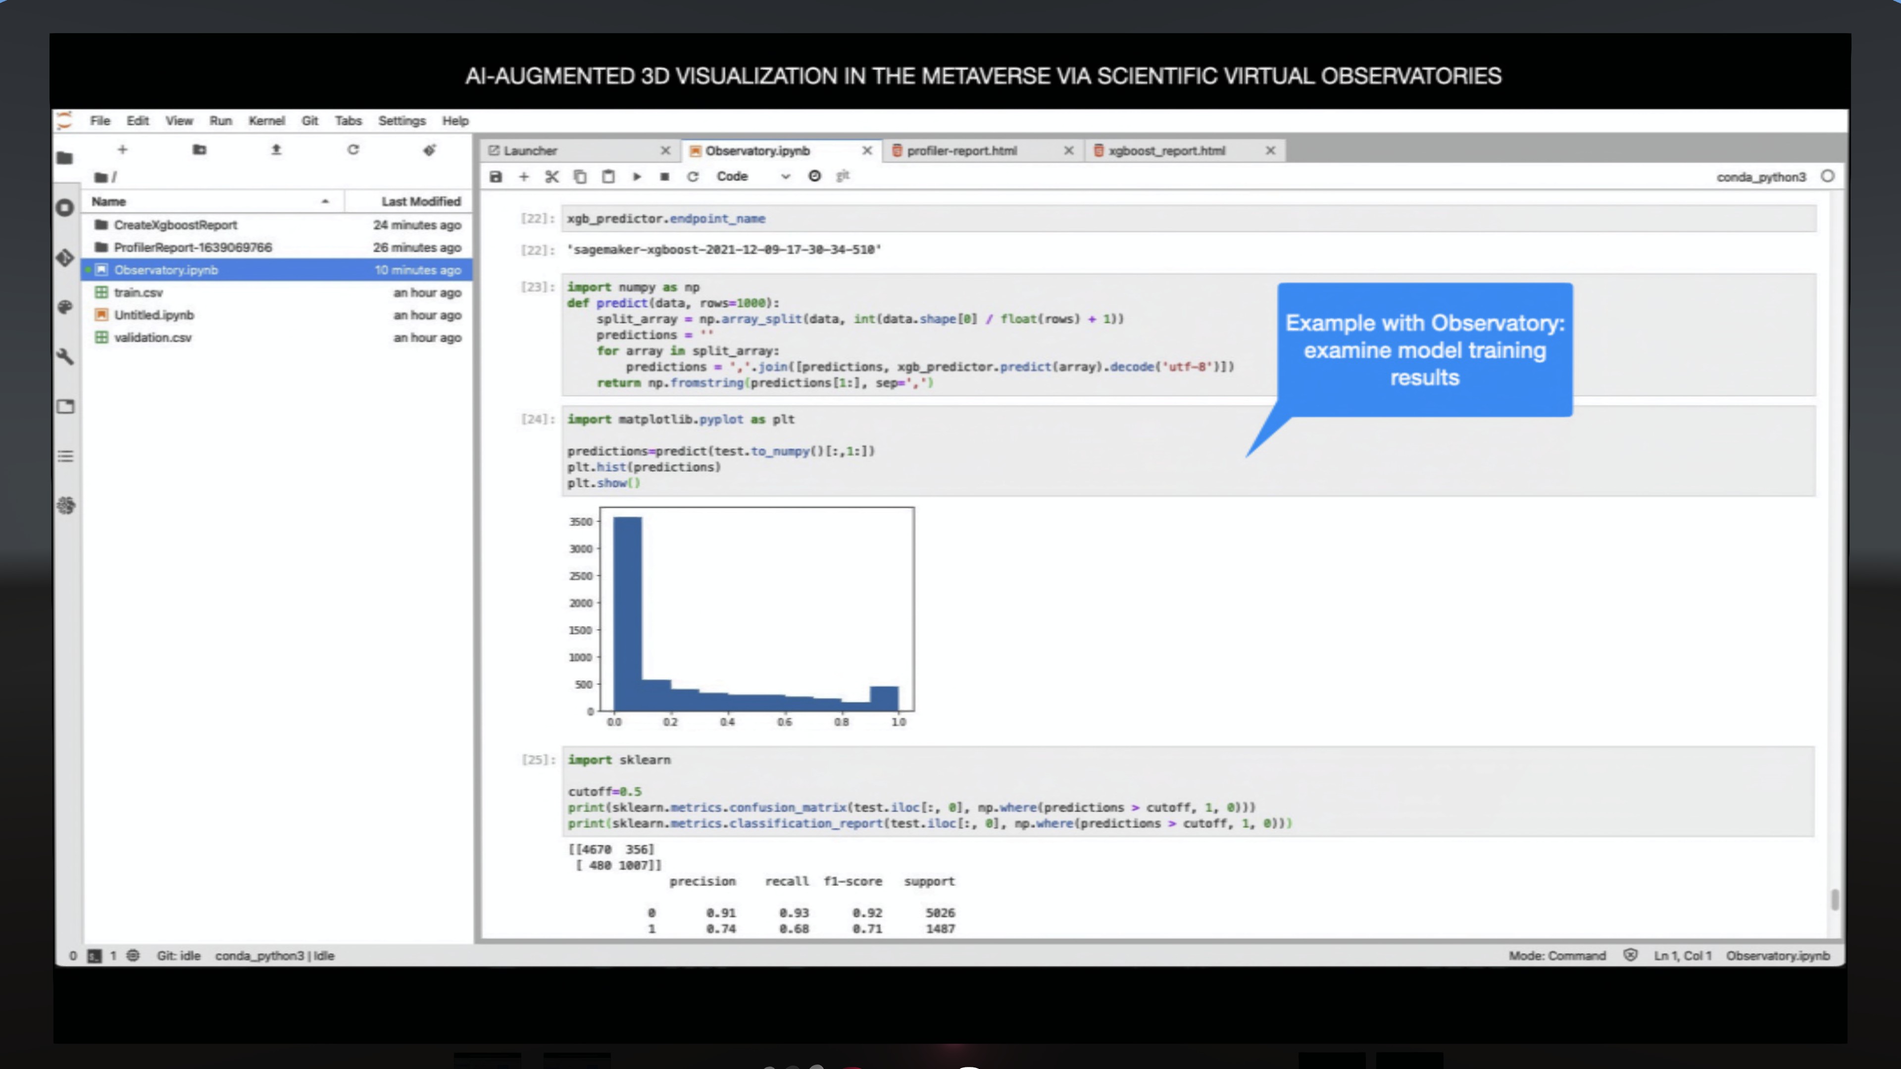Close the Launcher tab
1901x1069 pixels.
pos(665,150)
